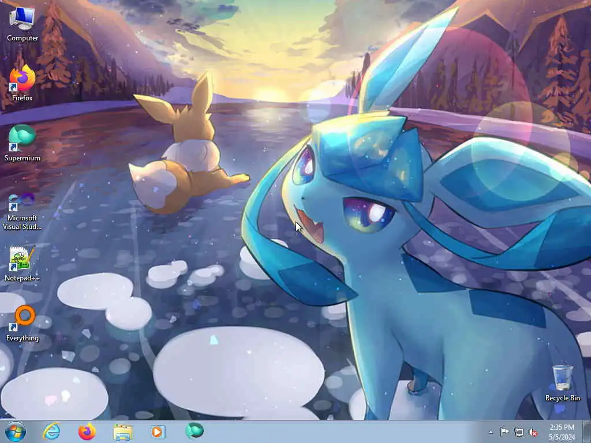Select the Supermium desktop shortcut
Screen dimensions: 591x443
tap(23, 143)
